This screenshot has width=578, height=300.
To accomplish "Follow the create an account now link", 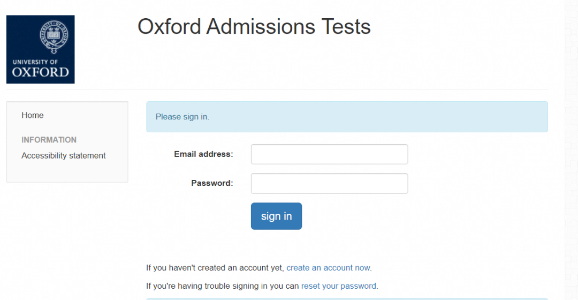I will (x=328, y=268).
